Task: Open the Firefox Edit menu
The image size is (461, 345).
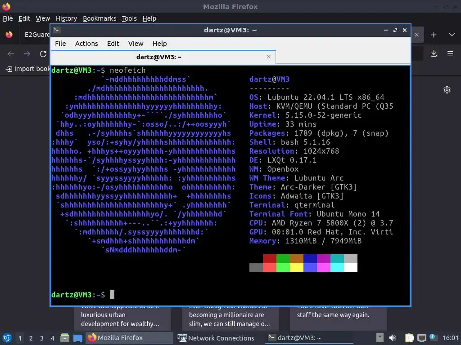Action: (x=24, y=18)
